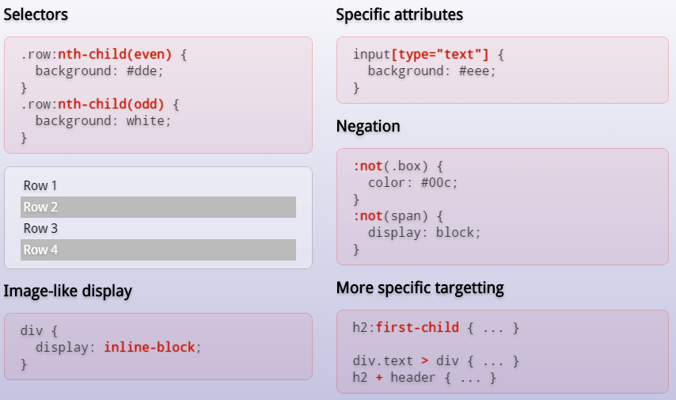Image resolution: width=676 pixels, height=400 pixels.
Task: Click the highlighted Row 4
Action: (158, 250)
